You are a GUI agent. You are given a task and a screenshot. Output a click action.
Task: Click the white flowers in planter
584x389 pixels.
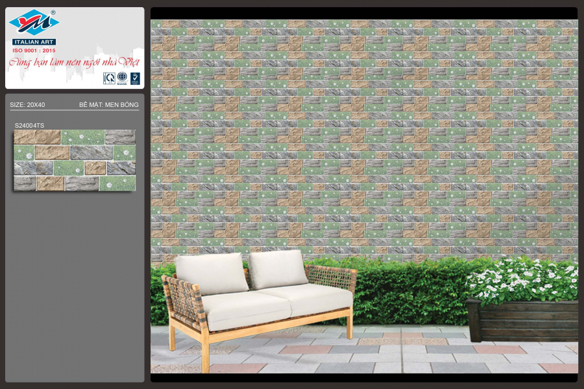point(523,279)
